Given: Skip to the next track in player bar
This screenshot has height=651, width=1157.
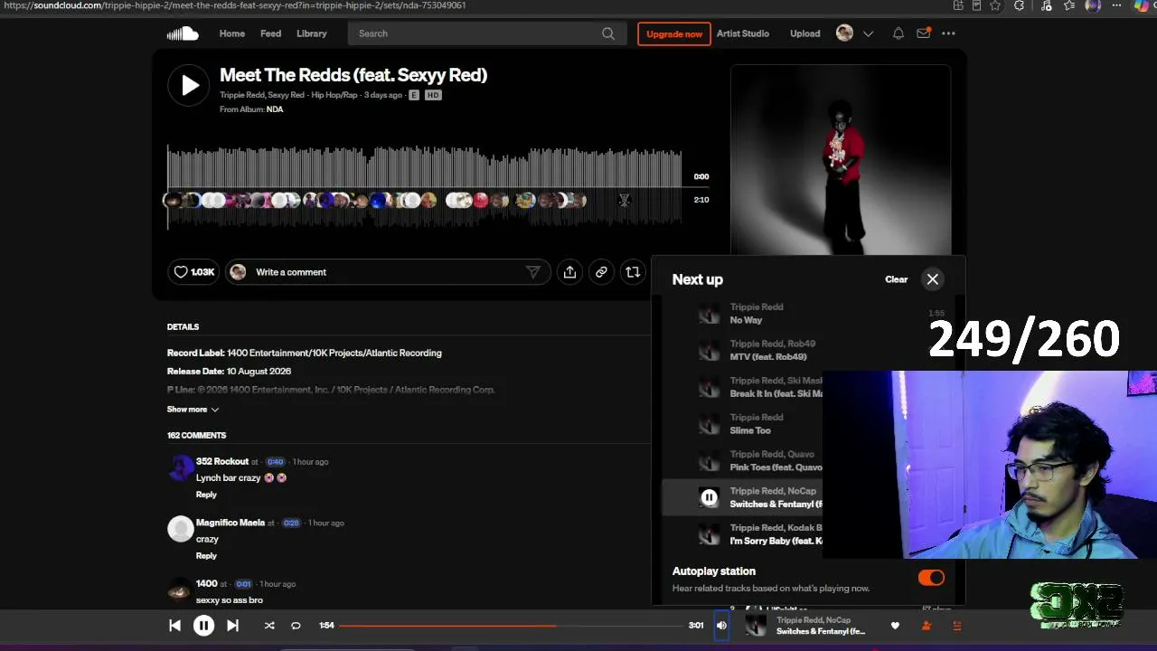Looking at the screenshot, I should click(x=232, y=625).
